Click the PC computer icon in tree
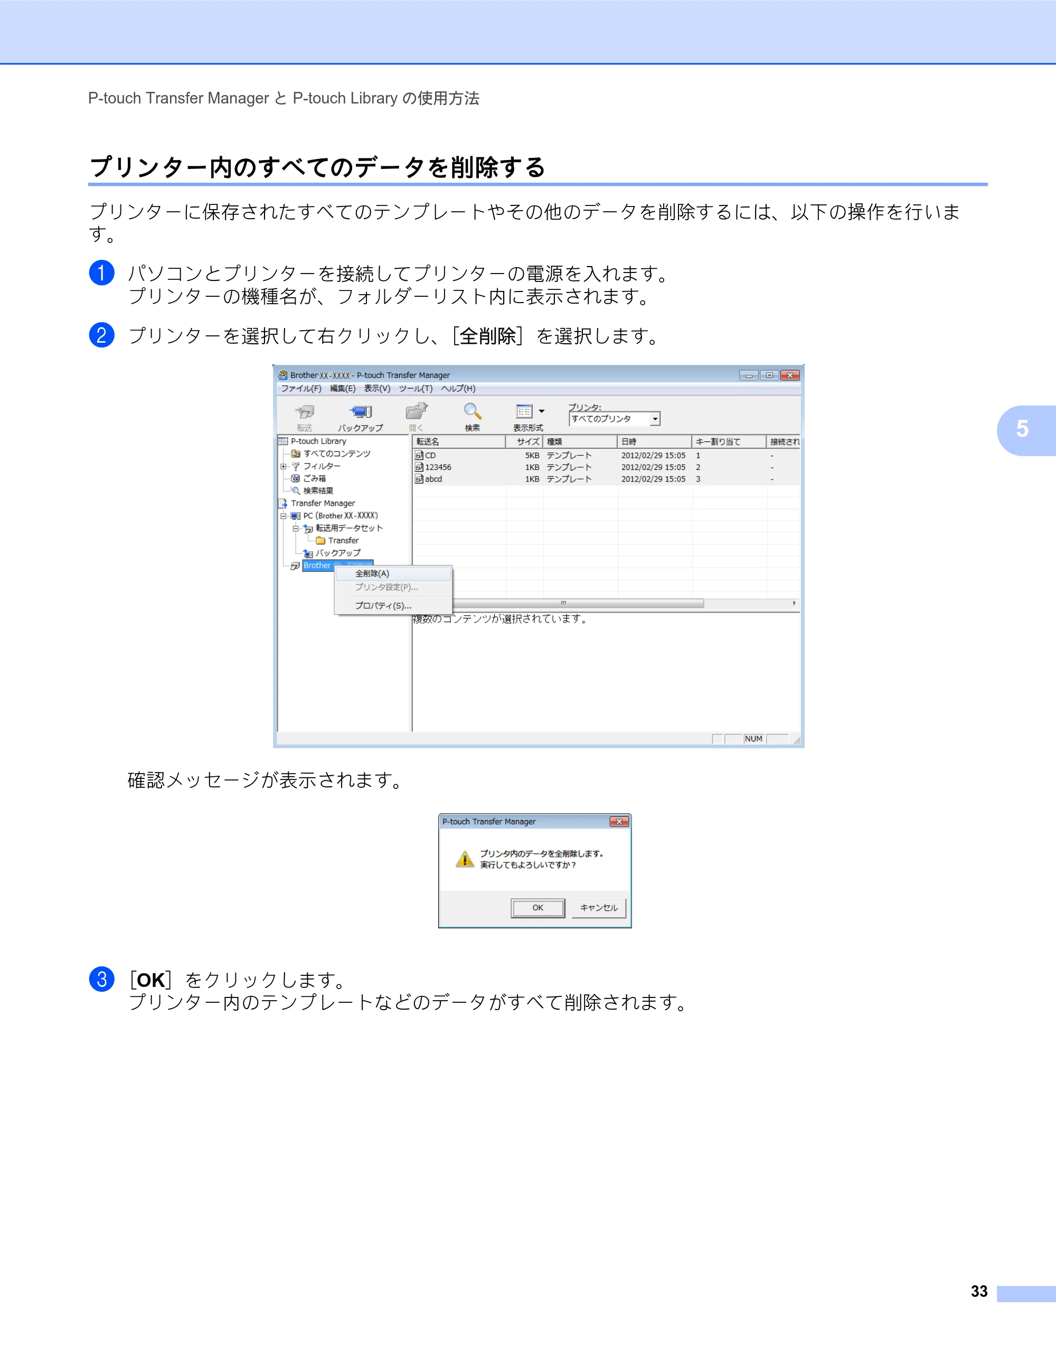This screenshot has height=1365, width=1056. pos(296,515)
